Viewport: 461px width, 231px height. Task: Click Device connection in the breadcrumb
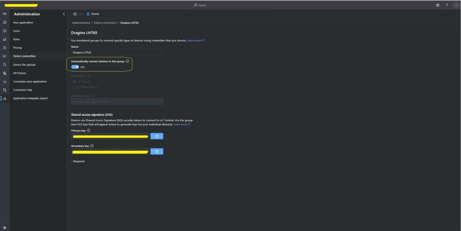click(x=105, y=23)
